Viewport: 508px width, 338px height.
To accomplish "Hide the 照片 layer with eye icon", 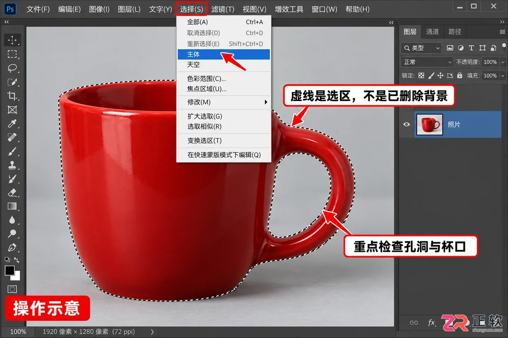I will (x=406, y=124).
